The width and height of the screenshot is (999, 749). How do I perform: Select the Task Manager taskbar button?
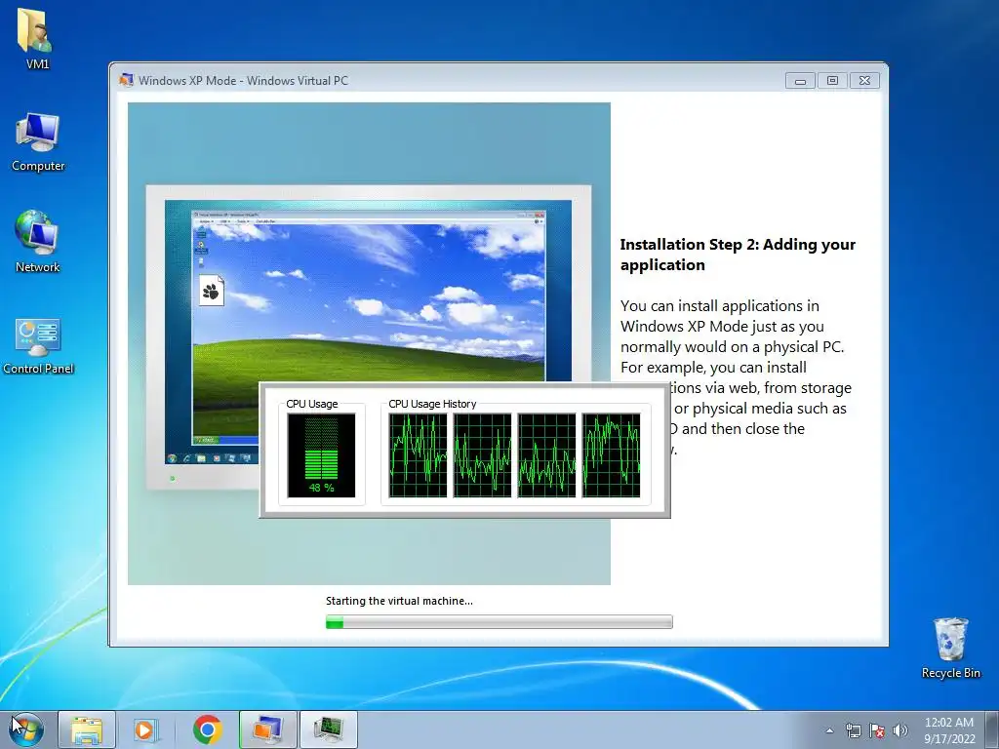[329, 729]
